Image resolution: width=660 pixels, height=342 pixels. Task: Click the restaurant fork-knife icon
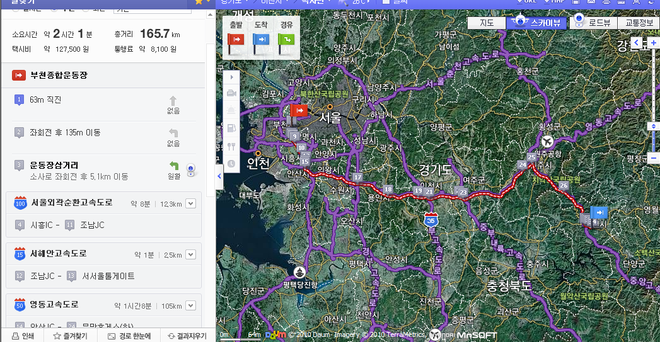point(231,146)
